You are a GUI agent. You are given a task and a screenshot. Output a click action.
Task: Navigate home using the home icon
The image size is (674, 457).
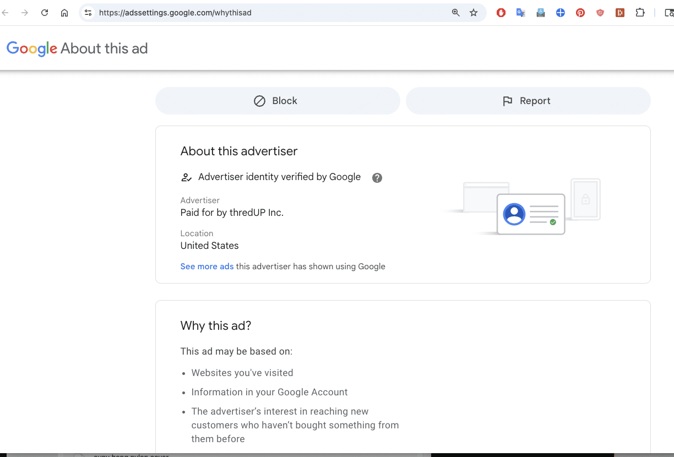pyautogui.click(x=64, y=12)
